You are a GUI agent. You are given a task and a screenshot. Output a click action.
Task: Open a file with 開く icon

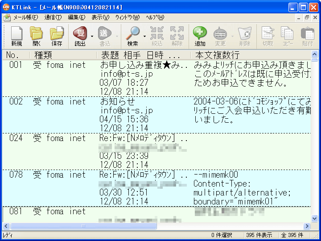pyautogui.click(x=37, y=37)
